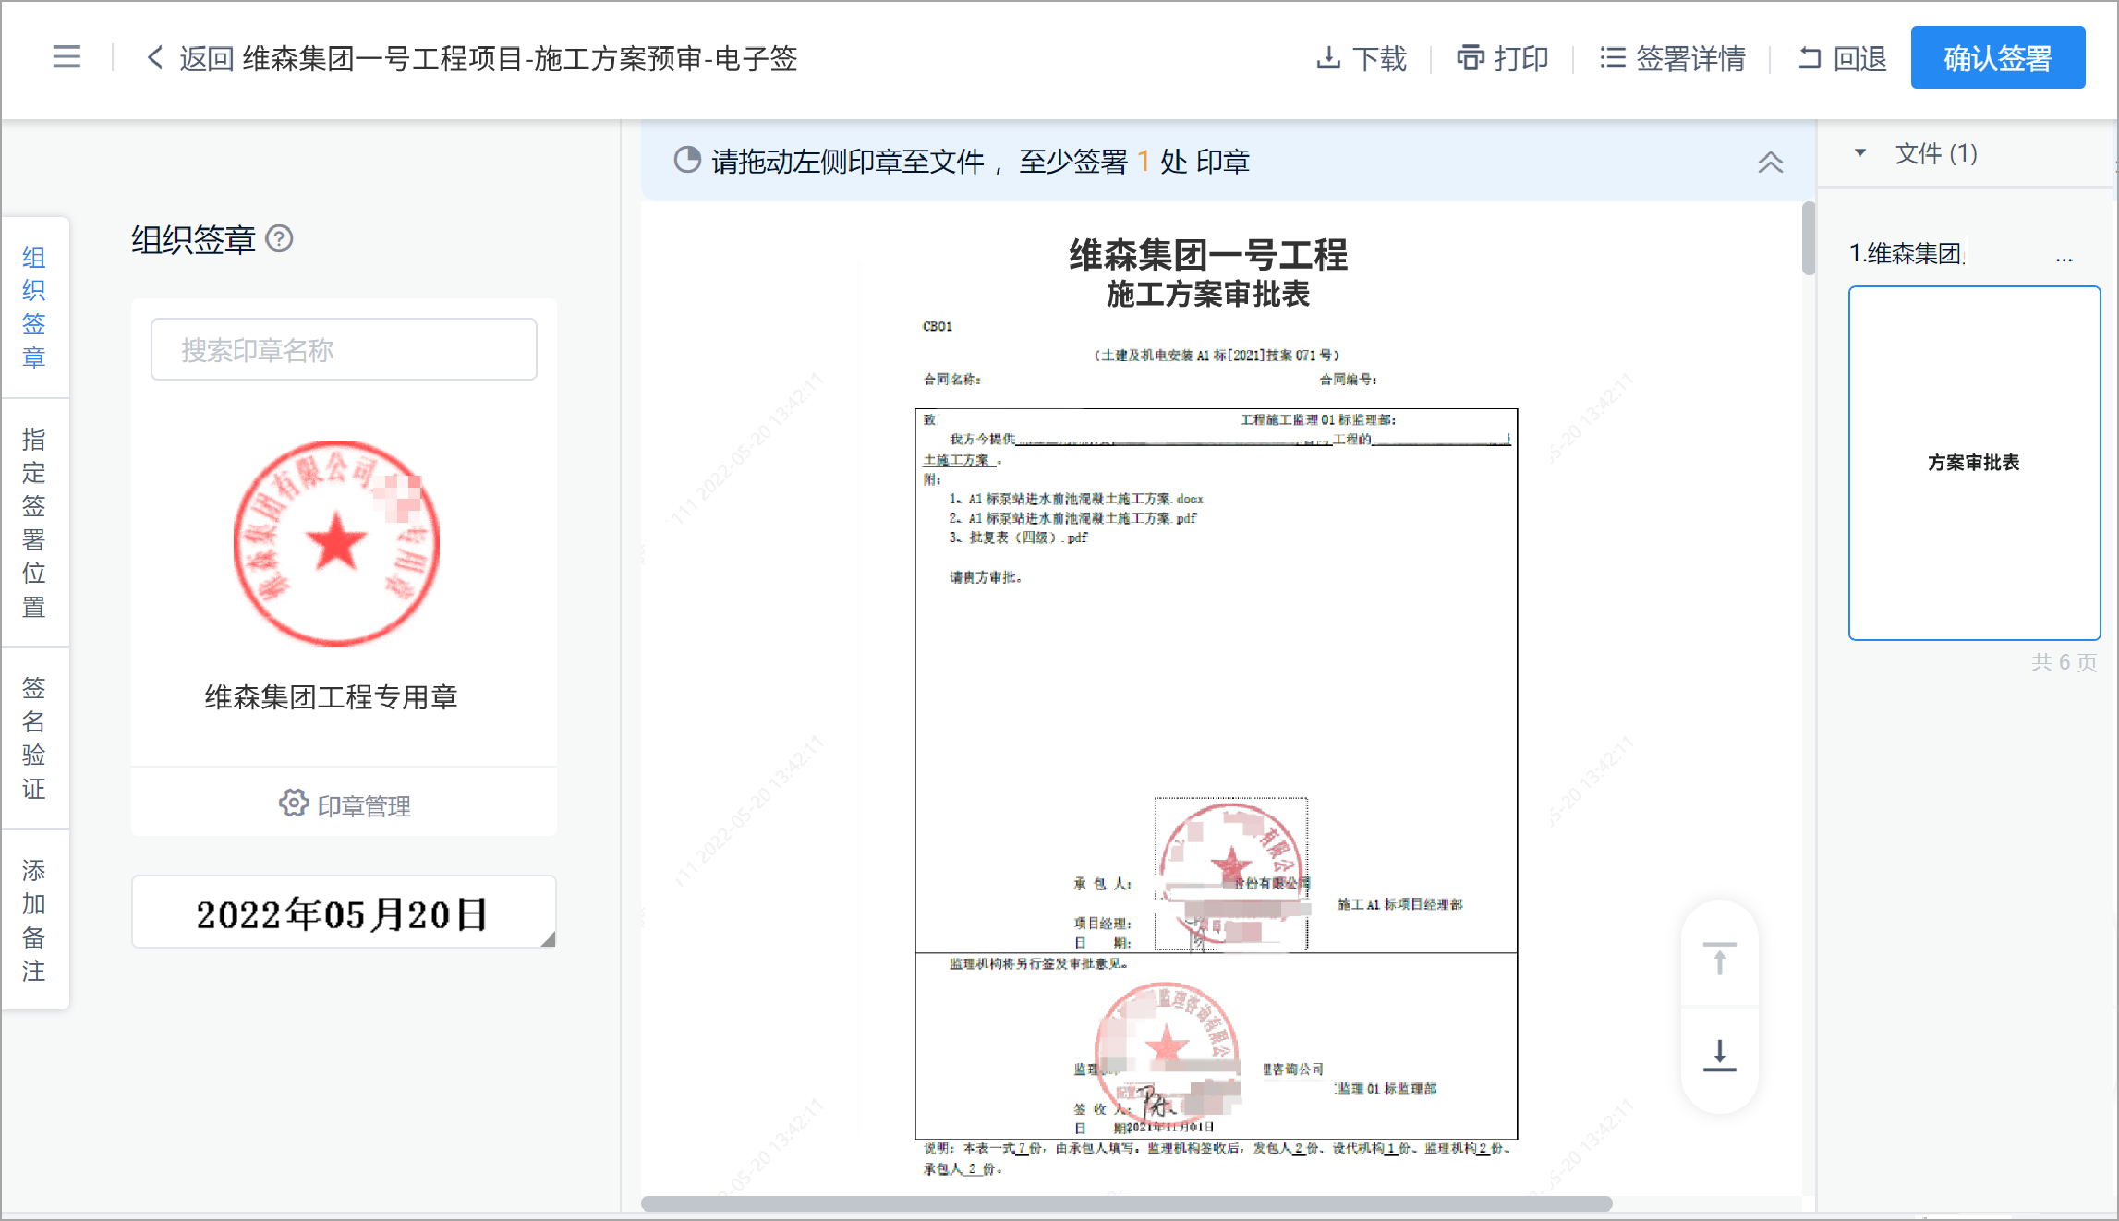2119x1221 pixels.
Task: Click help icon next to 组织签章
Action: click(279, 239)
